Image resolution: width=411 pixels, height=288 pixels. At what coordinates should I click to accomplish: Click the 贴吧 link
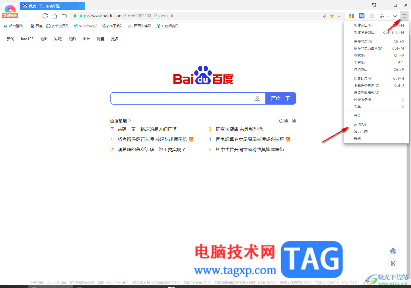click(x=58, y=39)
